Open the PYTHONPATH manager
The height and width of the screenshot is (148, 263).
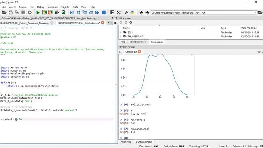point(132,12)
